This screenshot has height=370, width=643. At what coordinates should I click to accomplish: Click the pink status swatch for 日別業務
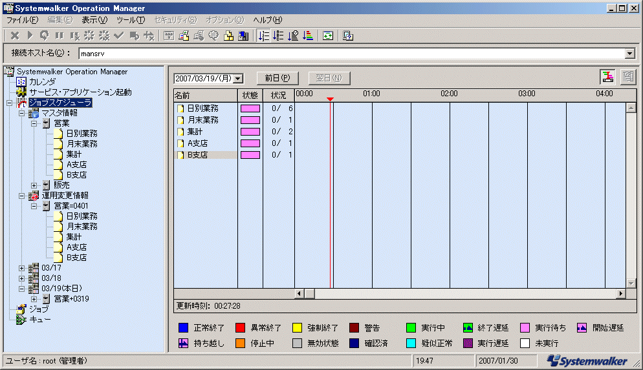[250, 108]
